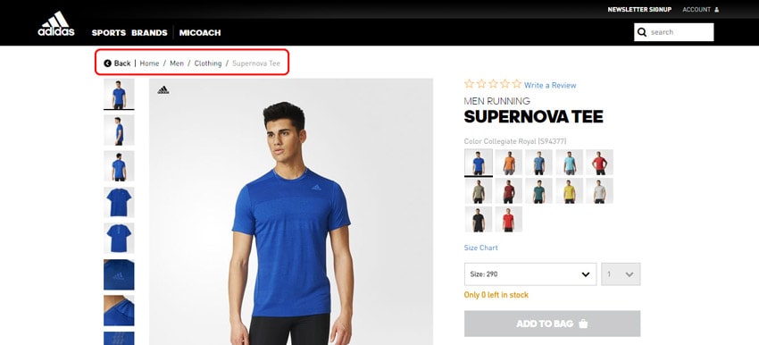
Task: Click the small adidas logo on product image
Action: 163,89
